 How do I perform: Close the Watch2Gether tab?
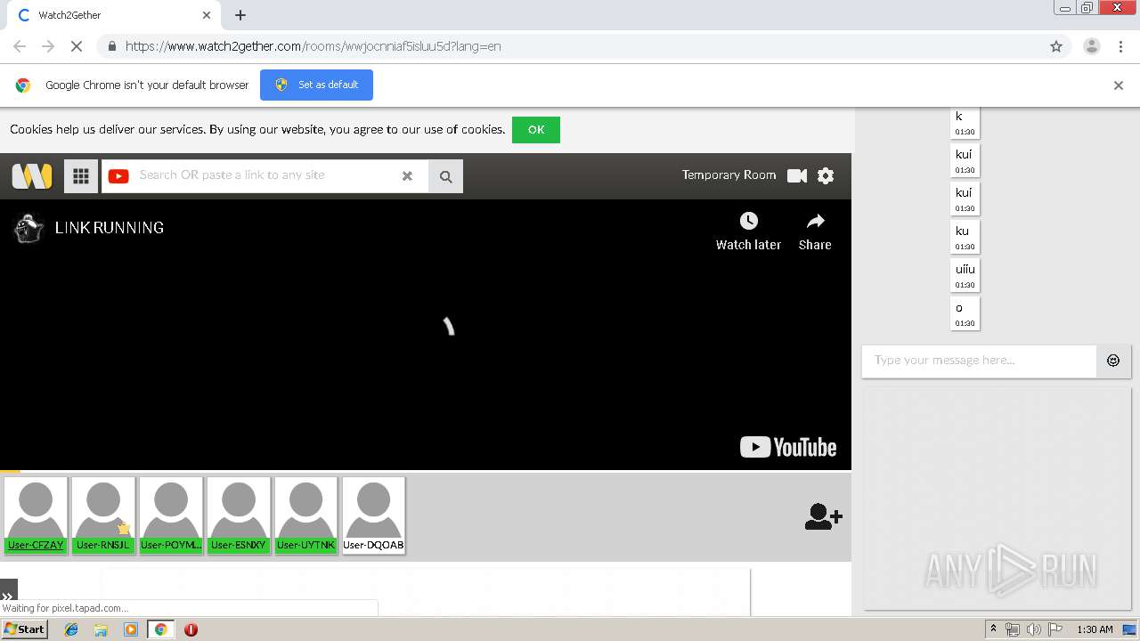207,15
